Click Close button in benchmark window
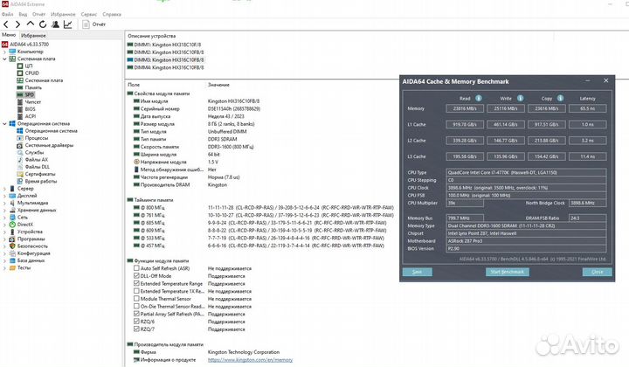The width and height of the screenshot is (629, 367). click(597, 272)
